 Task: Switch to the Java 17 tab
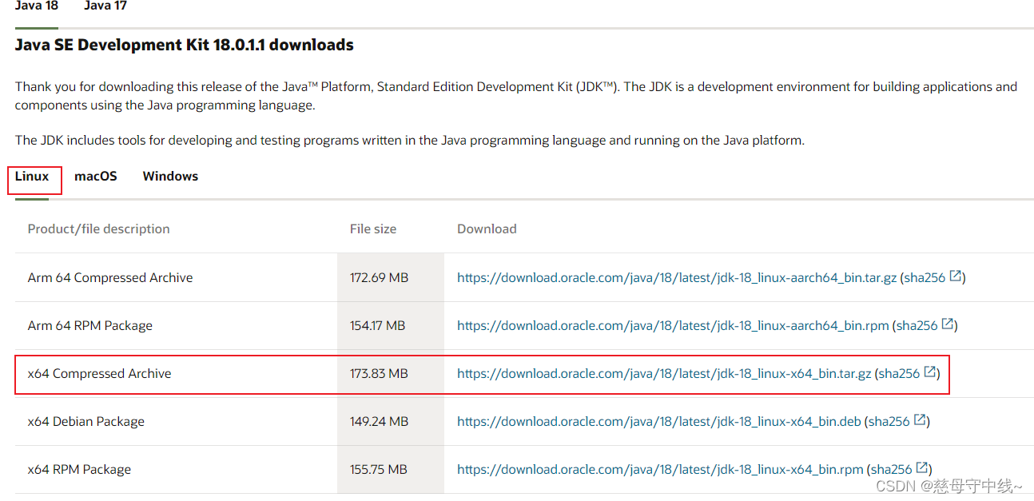pos(105,6)
